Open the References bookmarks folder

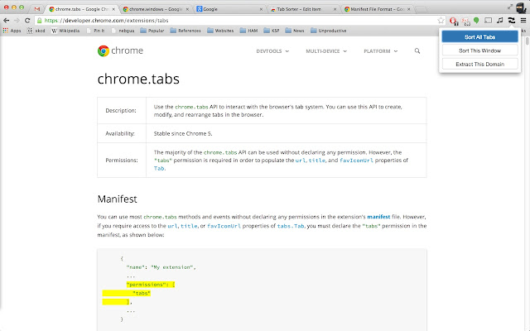[185, 31]
